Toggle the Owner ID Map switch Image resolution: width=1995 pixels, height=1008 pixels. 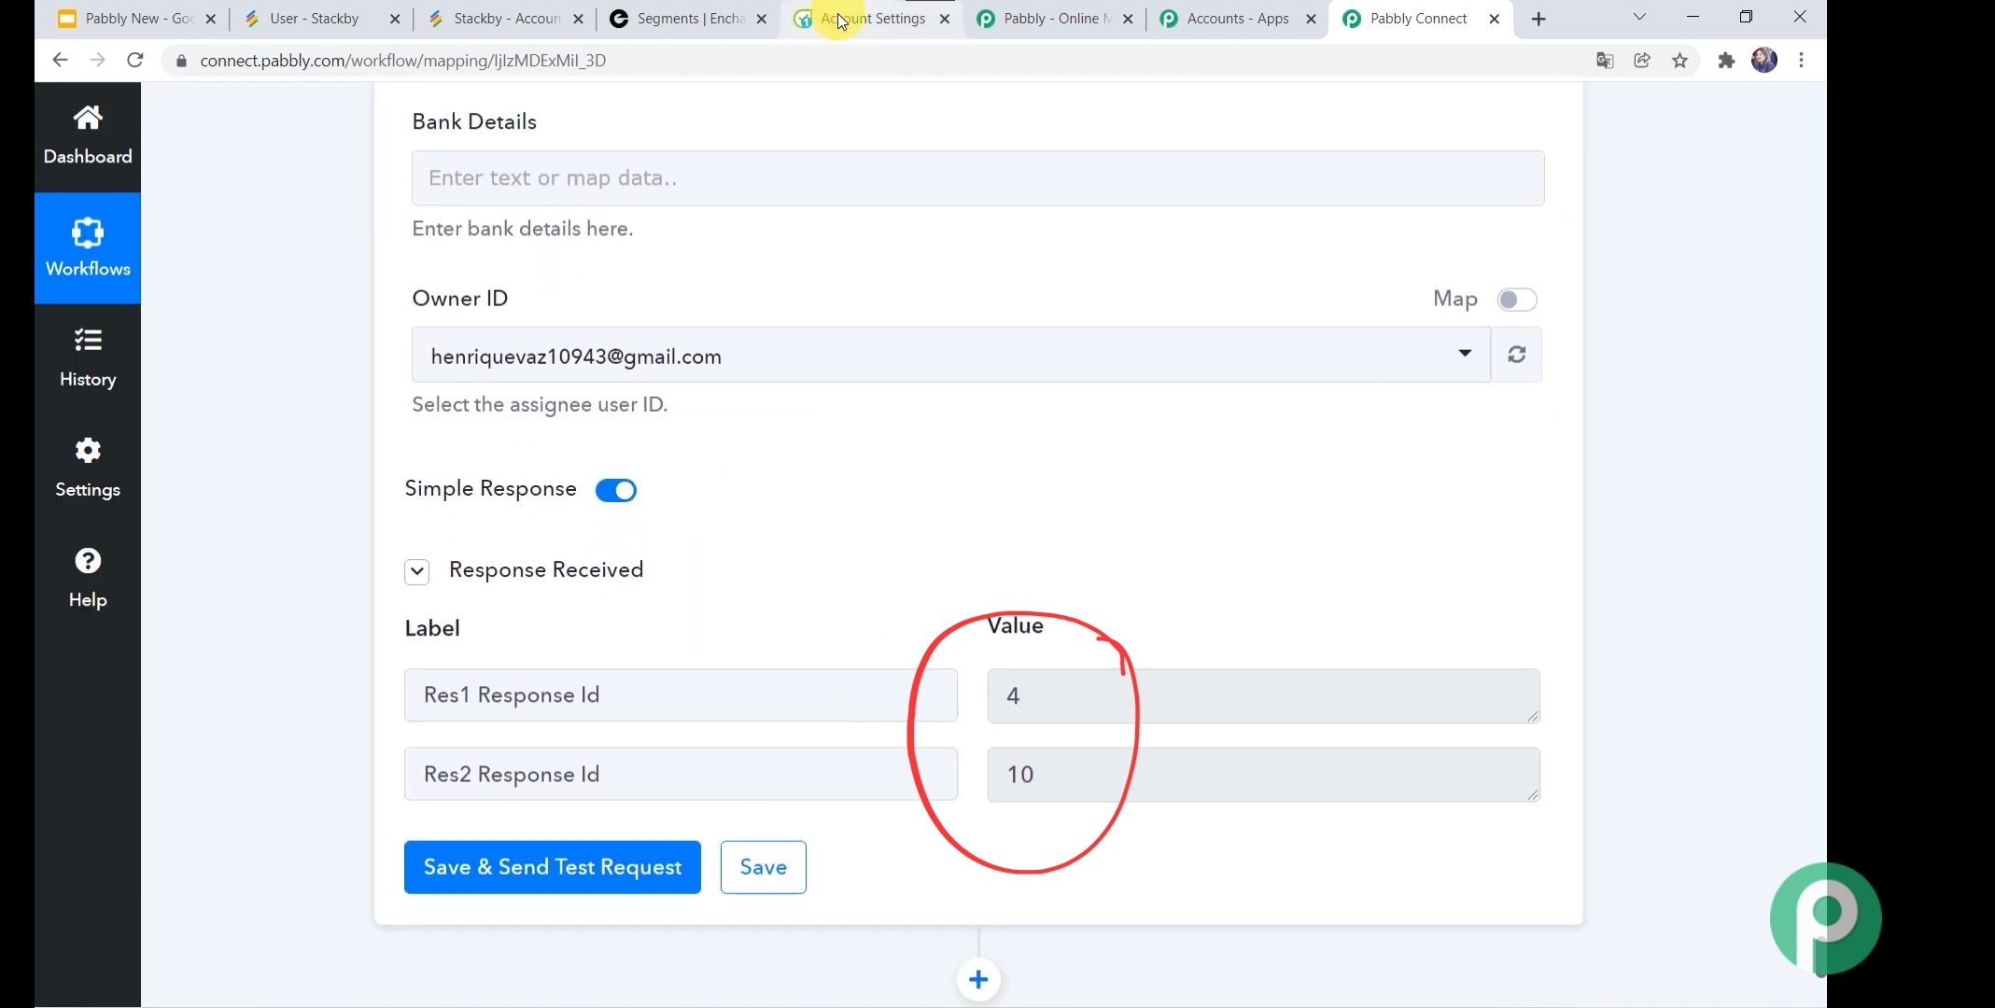1516,300
